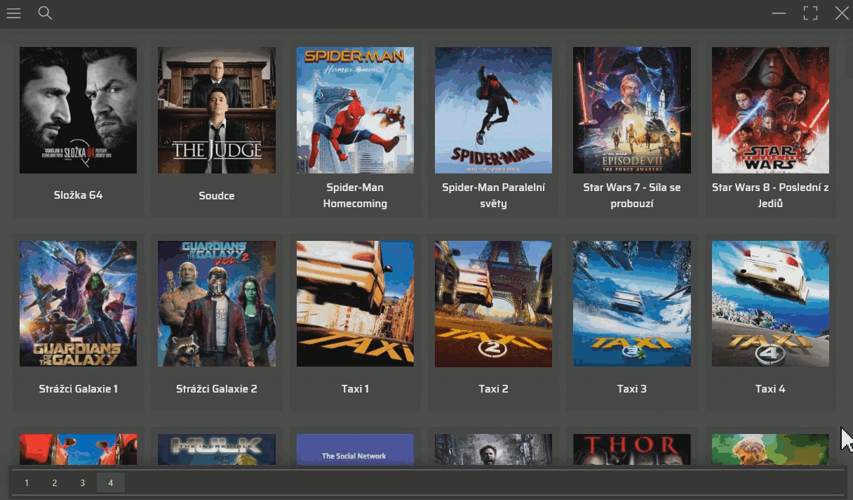Open Spider-Man Paralelní světy poster

point(493,110)
